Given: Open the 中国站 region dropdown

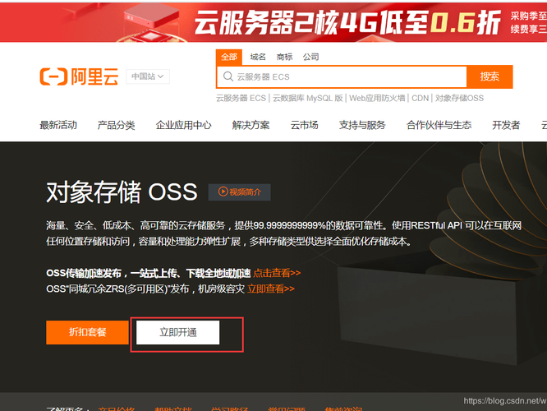Looking at the screenshot, I should pyautogui.click(x=148, y=76).
